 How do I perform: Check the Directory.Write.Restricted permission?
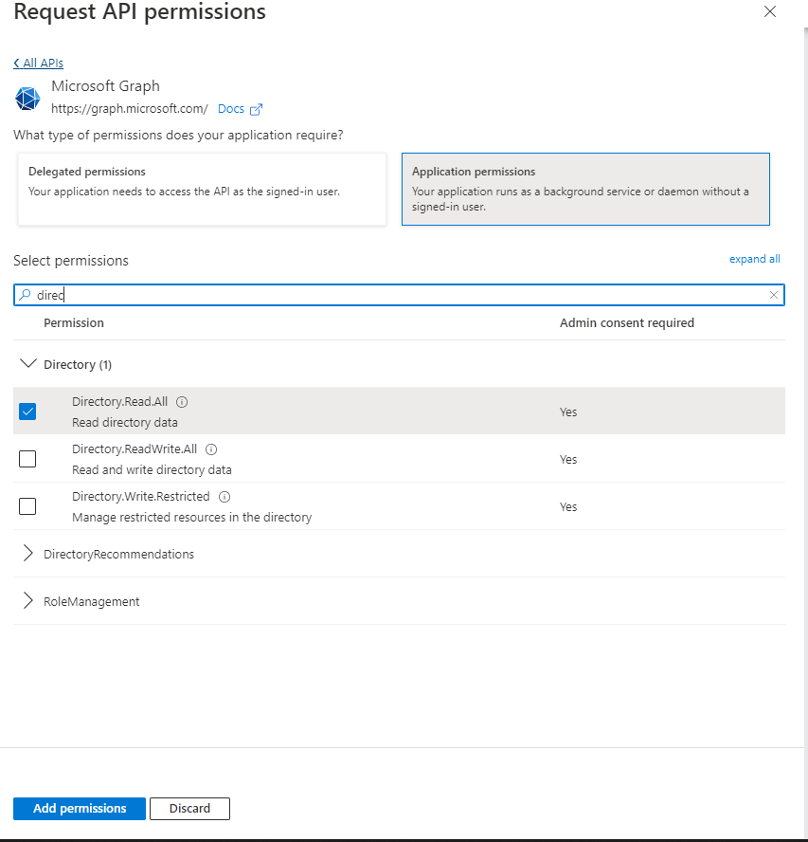27,506
